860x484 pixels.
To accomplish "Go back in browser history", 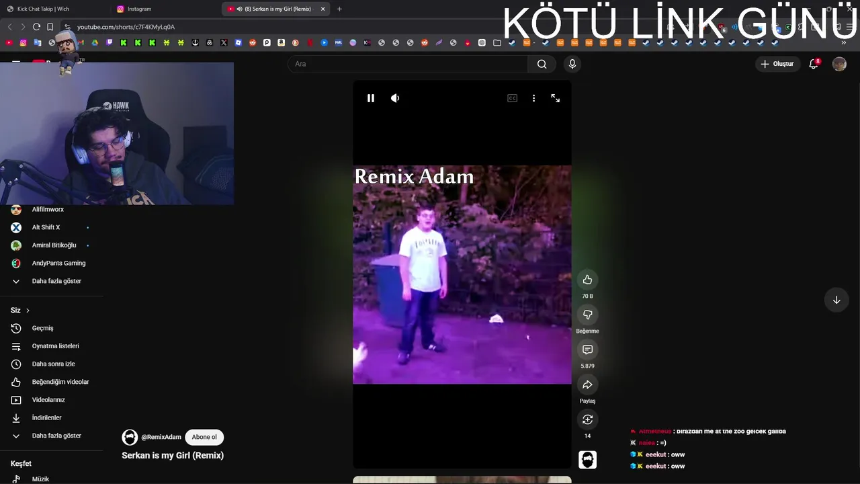I will [9, 27].
